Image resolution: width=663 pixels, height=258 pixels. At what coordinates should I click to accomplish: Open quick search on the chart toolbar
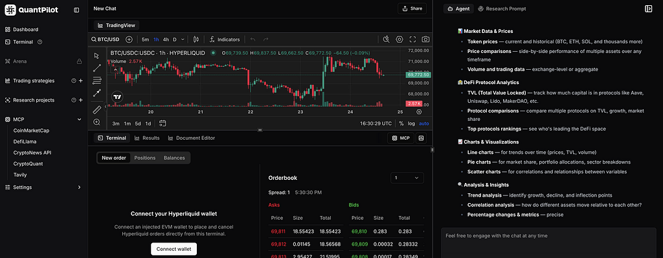(386, 39)
